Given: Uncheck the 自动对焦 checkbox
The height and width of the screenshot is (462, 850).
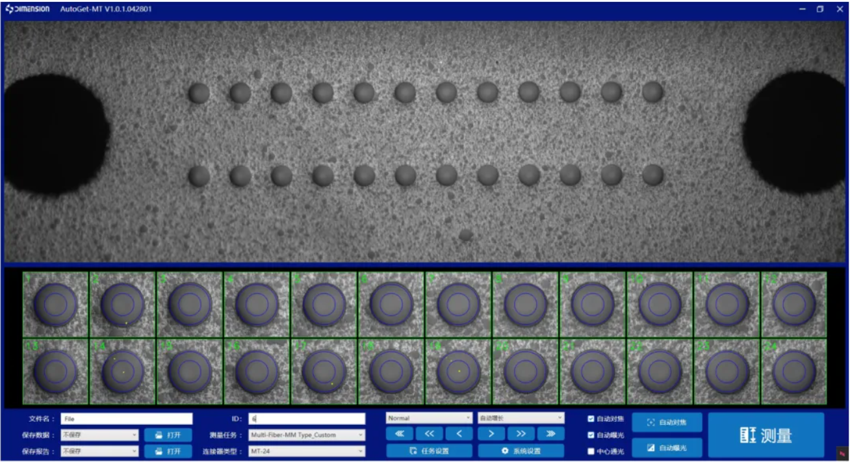Looking at the screenshot, I should coord(591,419).
